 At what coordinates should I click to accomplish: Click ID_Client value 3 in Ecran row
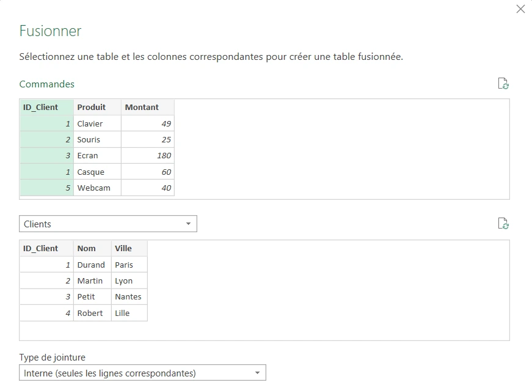47,155
